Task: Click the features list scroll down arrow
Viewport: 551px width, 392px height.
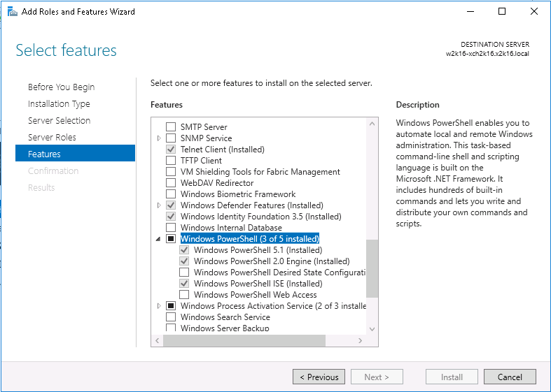Action: pyautogui.click(x=372, y=329)
